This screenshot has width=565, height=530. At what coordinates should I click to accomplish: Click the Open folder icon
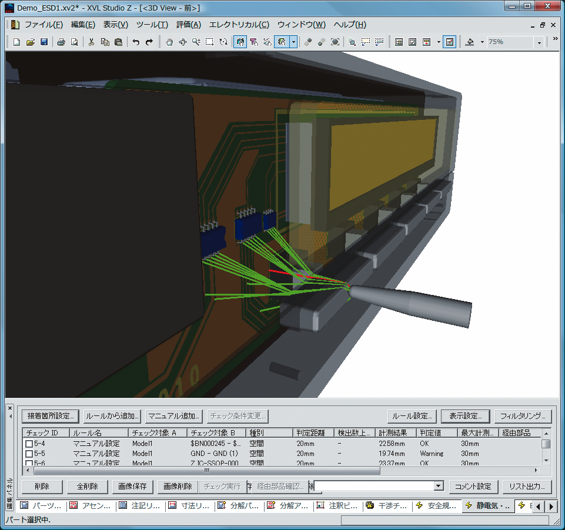[x=31, y=42]
